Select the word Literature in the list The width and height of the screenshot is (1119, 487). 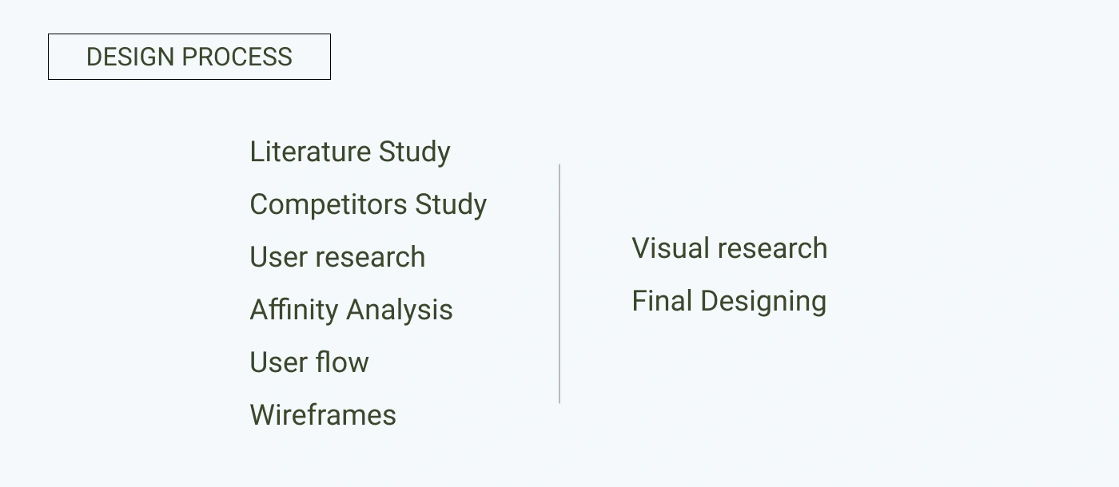(309, 152)
